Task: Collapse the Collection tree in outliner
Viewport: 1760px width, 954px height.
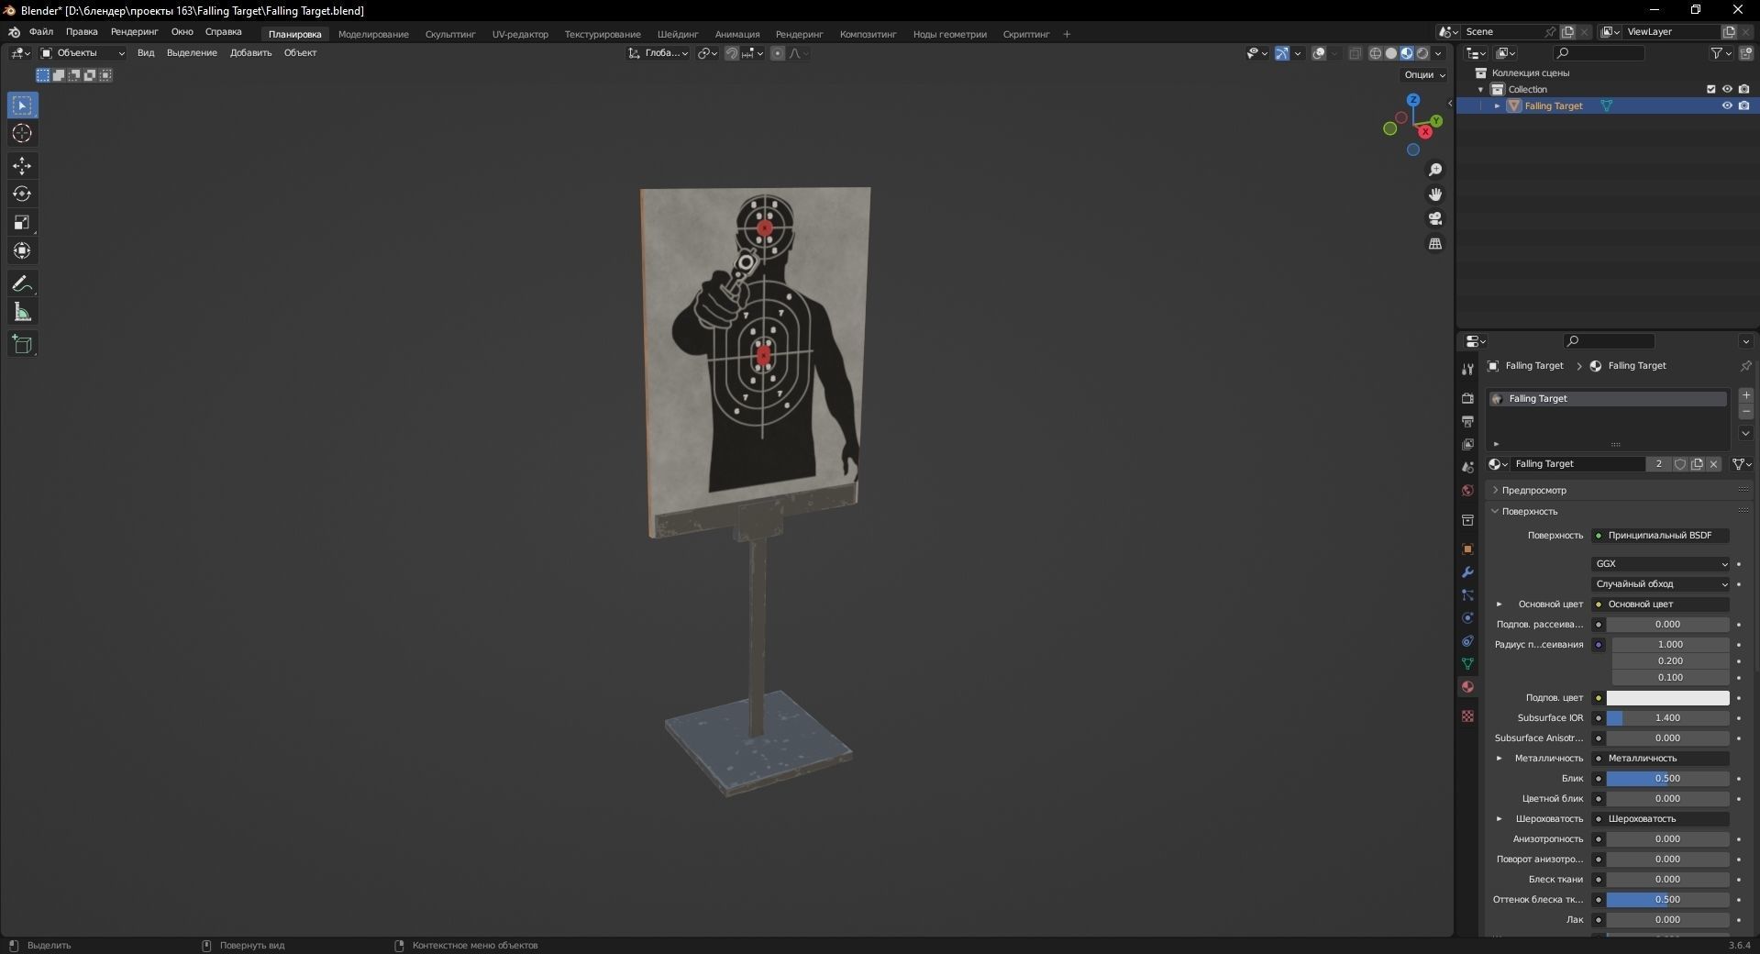Action: coord(1481,90)
